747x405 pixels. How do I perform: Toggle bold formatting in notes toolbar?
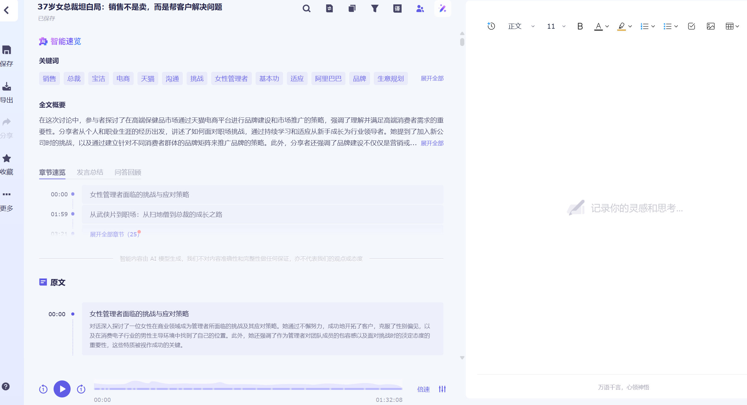point(580,26)
